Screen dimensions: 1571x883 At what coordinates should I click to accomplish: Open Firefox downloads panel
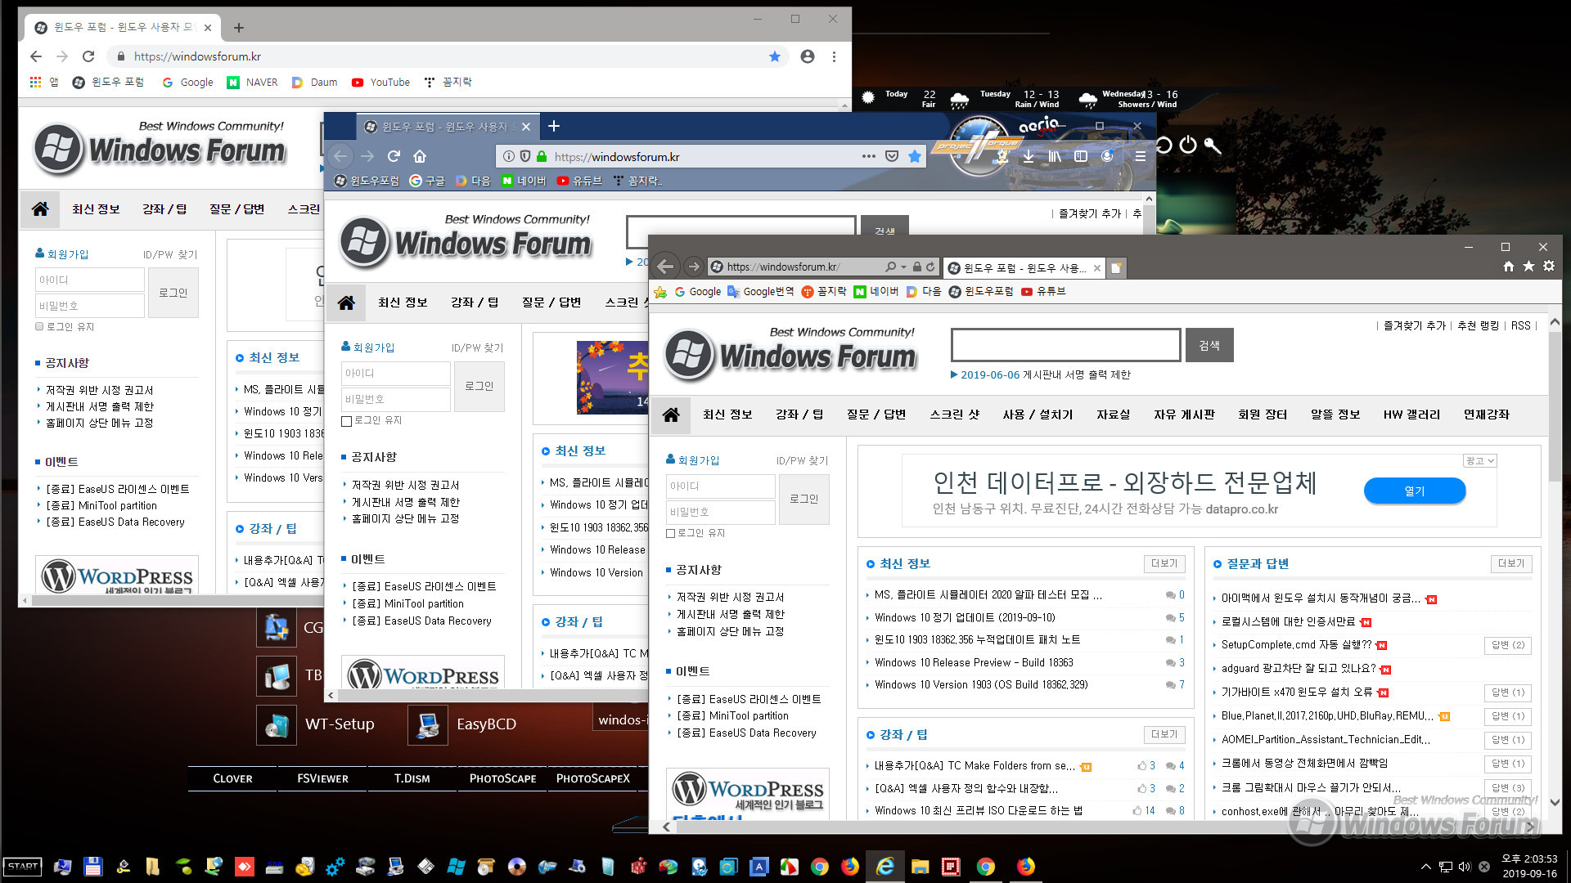[1029, 156]
